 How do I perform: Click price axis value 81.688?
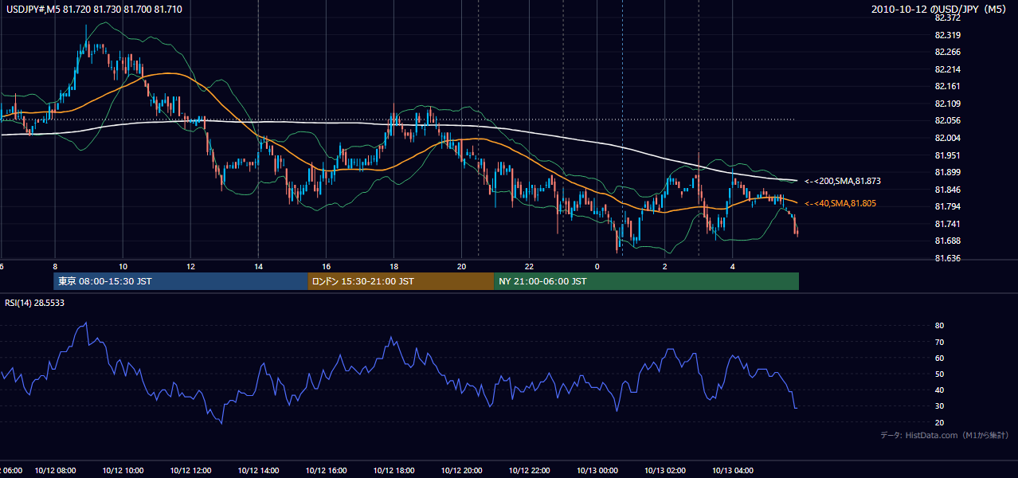(947, 241)
